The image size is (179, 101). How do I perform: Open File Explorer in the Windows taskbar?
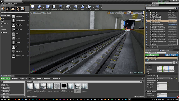[9, 100]
